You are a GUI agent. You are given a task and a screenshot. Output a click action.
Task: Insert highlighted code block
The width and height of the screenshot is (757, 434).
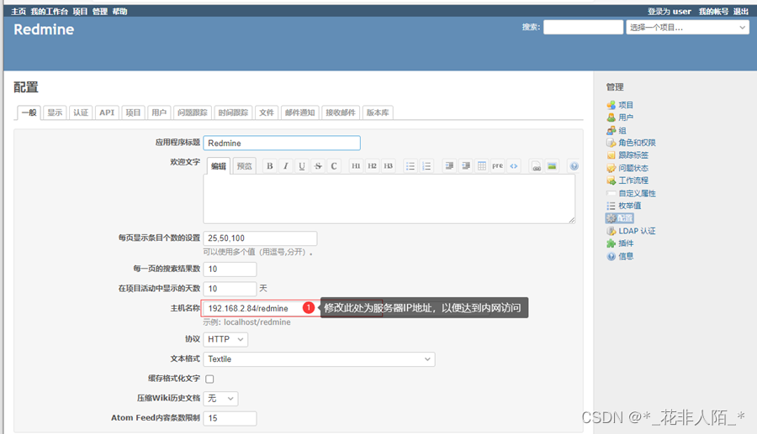coord(514,165)
